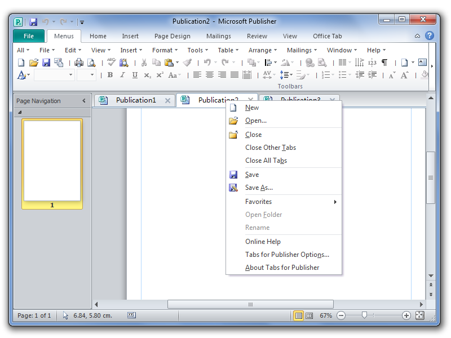Click the draw text box icon

(x=422, y=62)
